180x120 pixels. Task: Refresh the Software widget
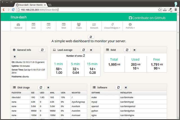tap(118, 88)
